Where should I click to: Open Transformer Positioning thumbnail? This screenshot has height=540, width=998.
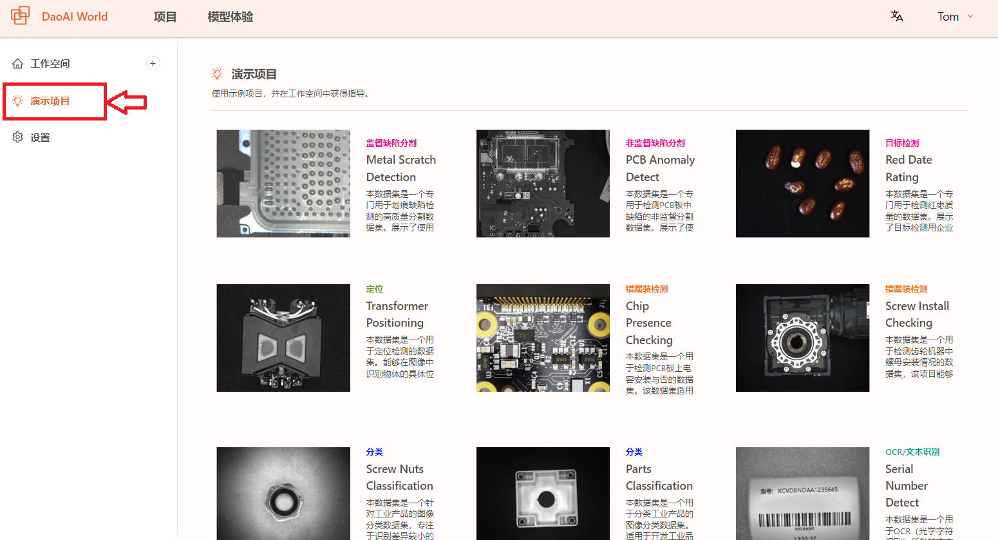pyautogui.click(x=283, y=338)
